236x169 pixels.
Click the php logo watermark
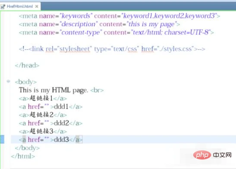click(202, 155)
